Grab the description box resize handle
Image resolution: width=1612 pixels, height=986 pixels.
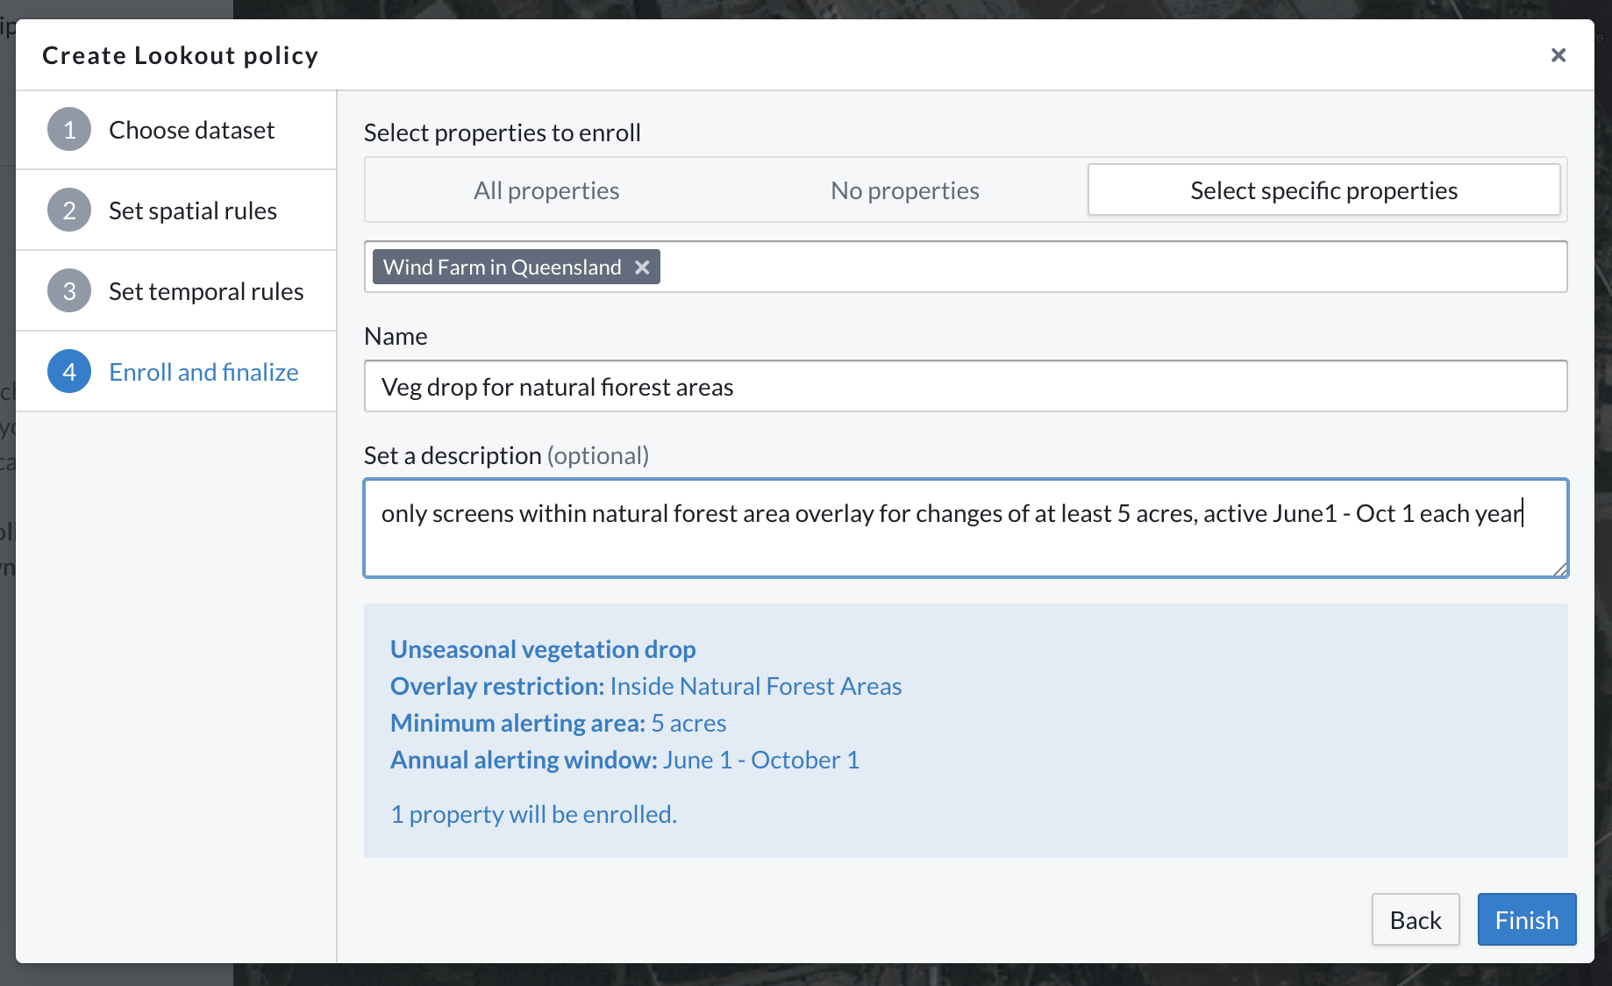click(1559, 569)
